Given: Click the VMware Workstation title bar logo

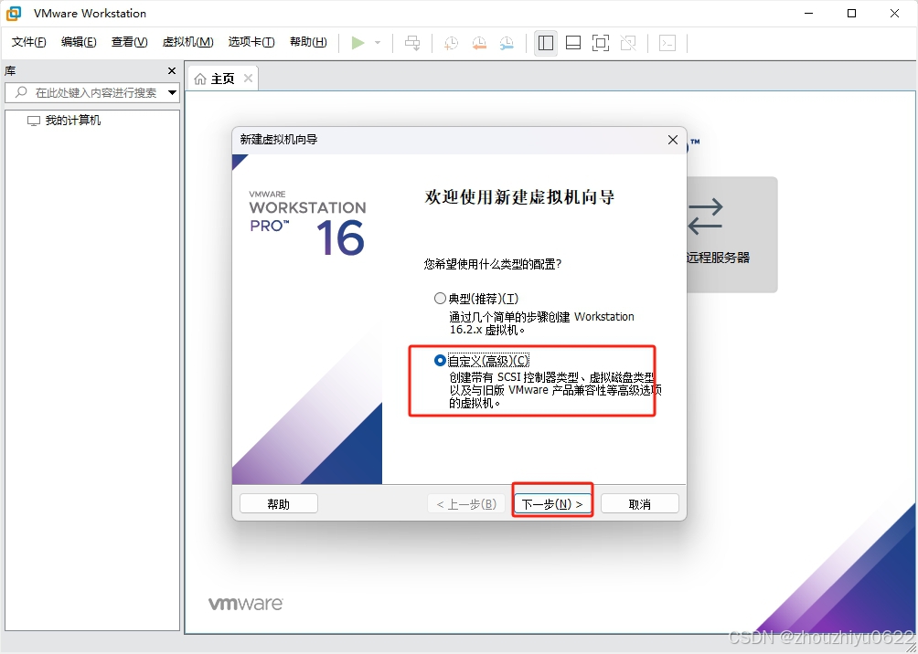Looking at the screenshot, I should tap(14, 13).
